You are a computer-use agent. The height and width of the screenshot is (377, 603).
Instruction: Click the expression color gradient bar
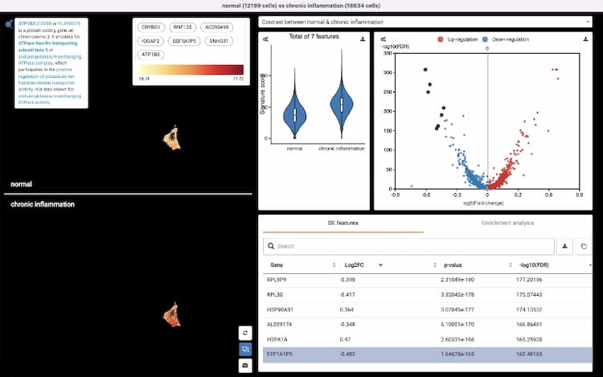191,69
